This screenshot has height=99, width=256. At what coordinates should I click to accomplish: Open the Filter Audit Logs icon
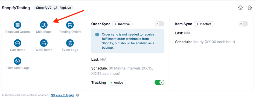click(18, 61)
